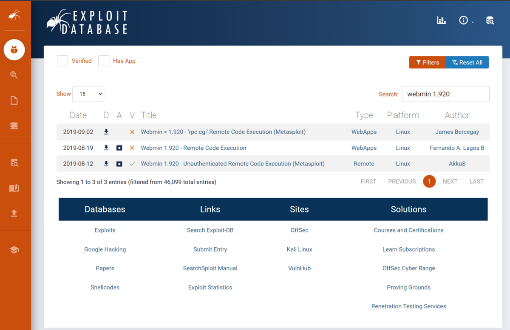Expand the info icon menu in the header
This screenshot has width=510, height=330.
pos(466,20)
